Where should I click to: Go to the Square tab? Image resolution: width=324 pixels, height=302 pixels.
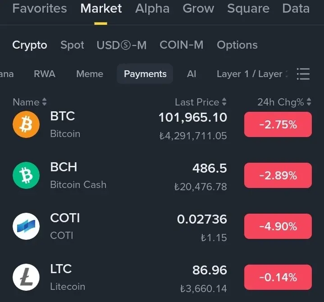[x=248, y=9]
